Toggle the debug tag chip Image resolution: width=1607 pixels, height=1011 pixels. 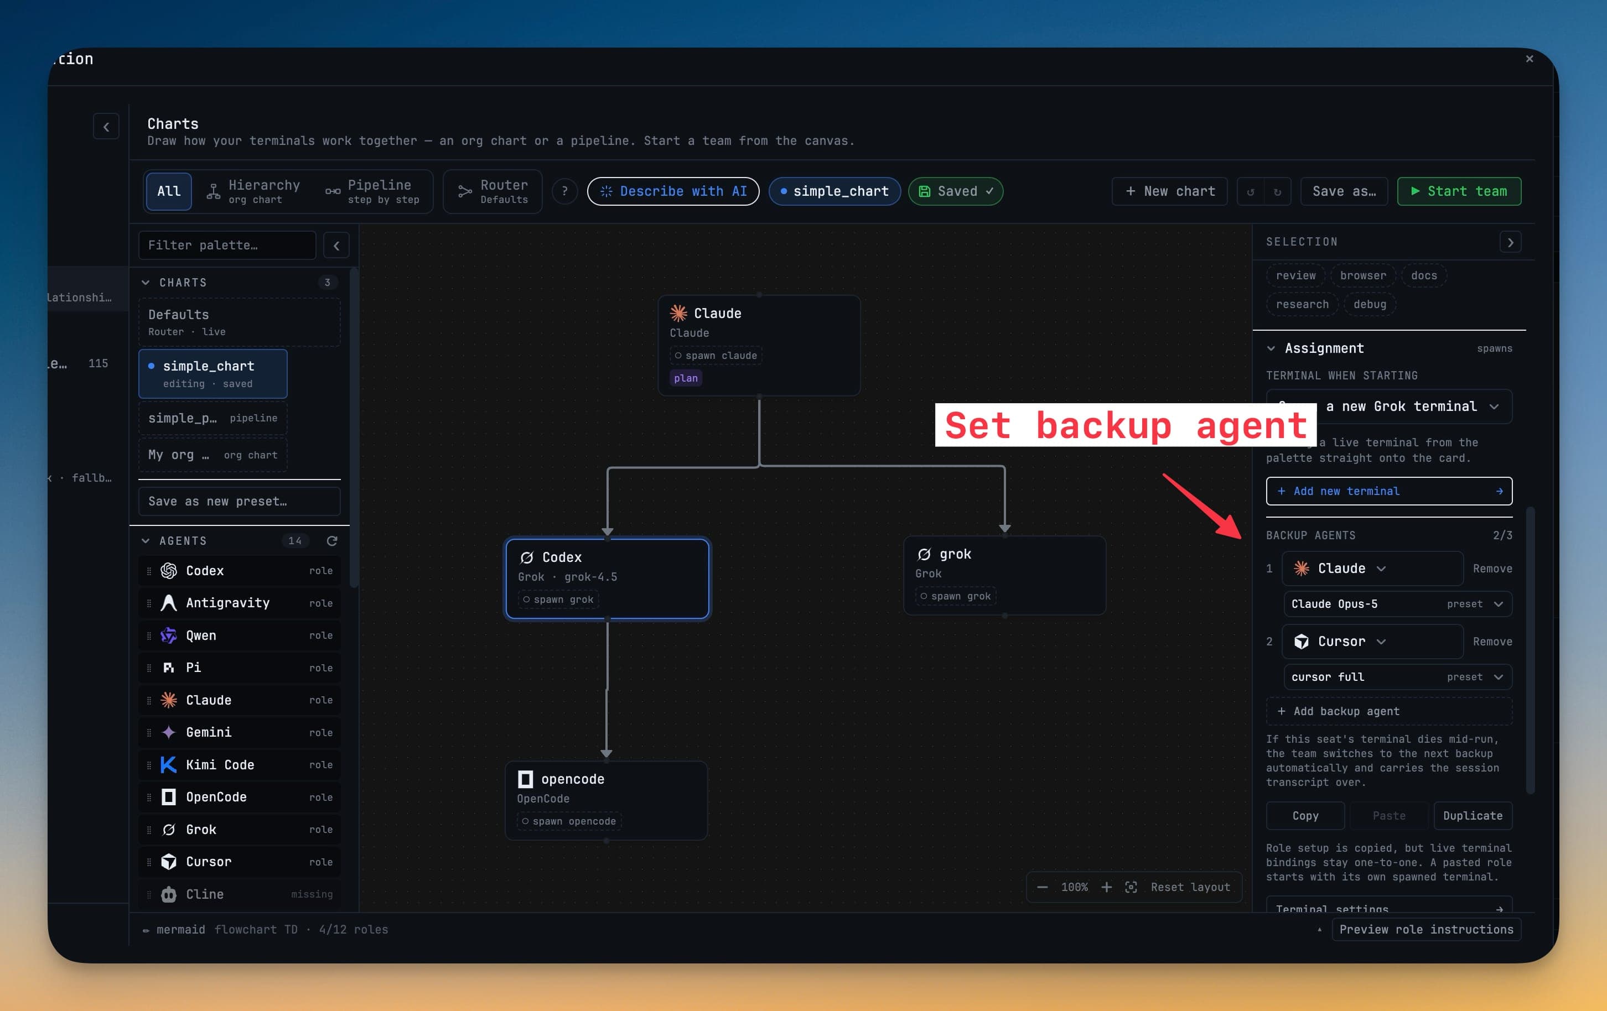click(1370, 304)
